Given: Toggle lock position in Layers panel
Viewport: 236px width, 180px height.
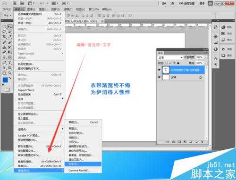Looking at the screenshot, I should tap(174, 63).
